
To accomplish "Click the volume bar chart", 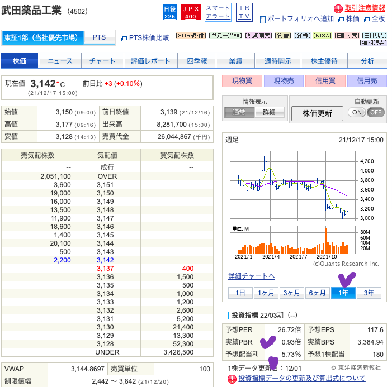I will [292, 240].
